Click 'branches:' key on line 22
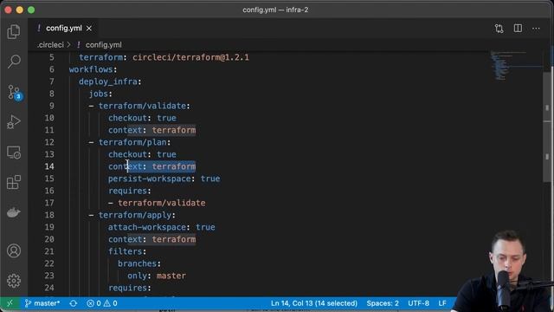554x312 pixels. 139,263
